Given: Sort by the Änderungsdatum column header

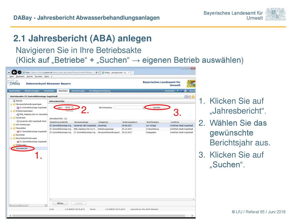Looking at the screenshot, I should coord(134,122).
